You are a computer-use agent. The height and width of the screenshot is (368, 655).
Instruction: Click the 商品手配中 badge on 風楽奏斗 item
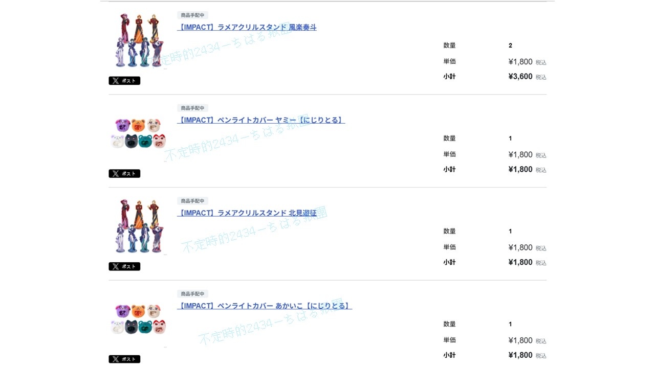[x=192, y=15]
